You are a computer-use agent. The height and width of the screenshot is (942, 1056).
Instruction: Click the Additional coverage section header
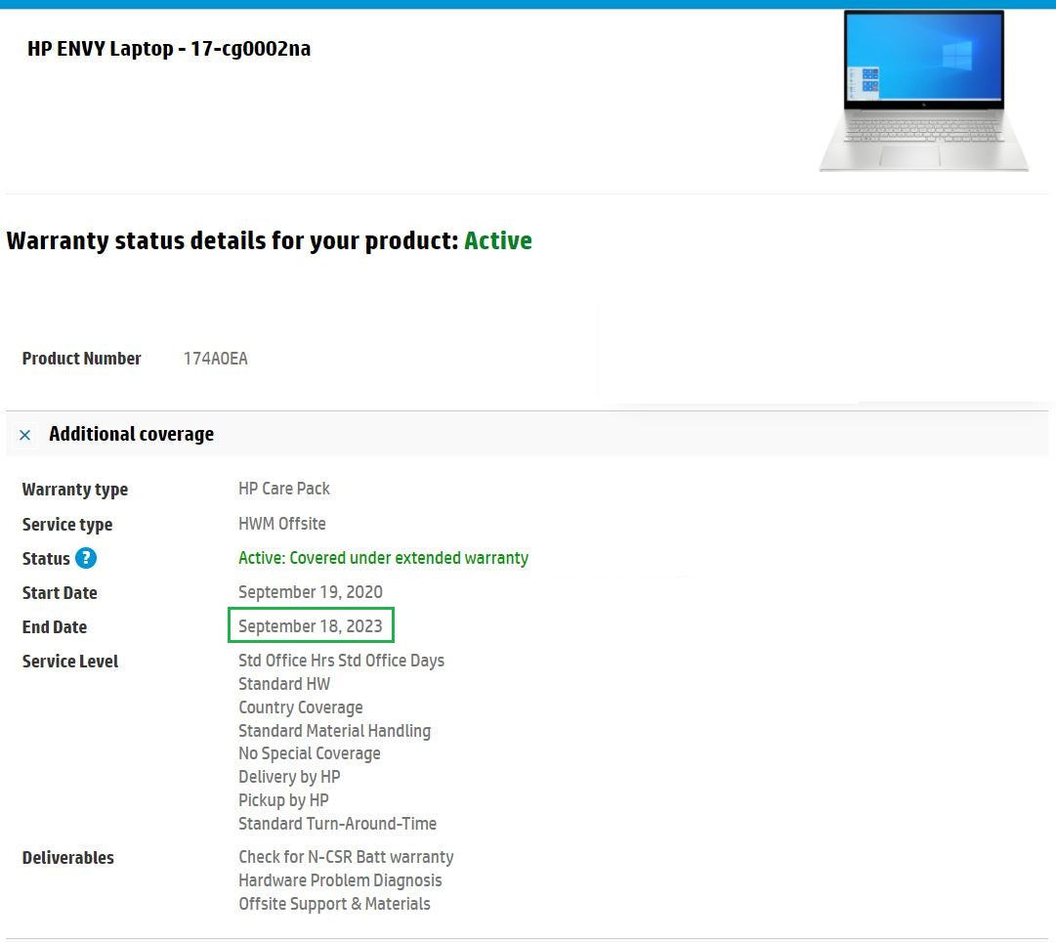[131, 435]
